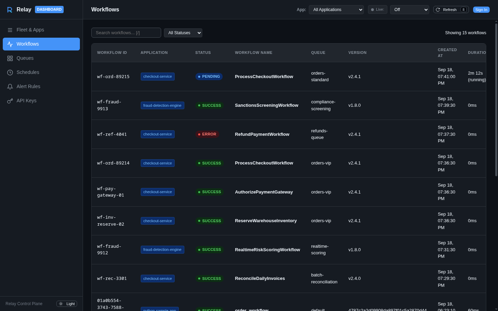Click the Workflows activity icon in sidebar
This screenshot has width=498, height=311.
pyautogui.click(x=10, y=44)
